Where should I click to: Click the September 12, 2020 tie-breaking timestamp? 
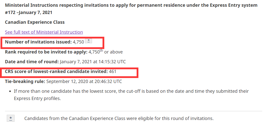tap(84, 81)
